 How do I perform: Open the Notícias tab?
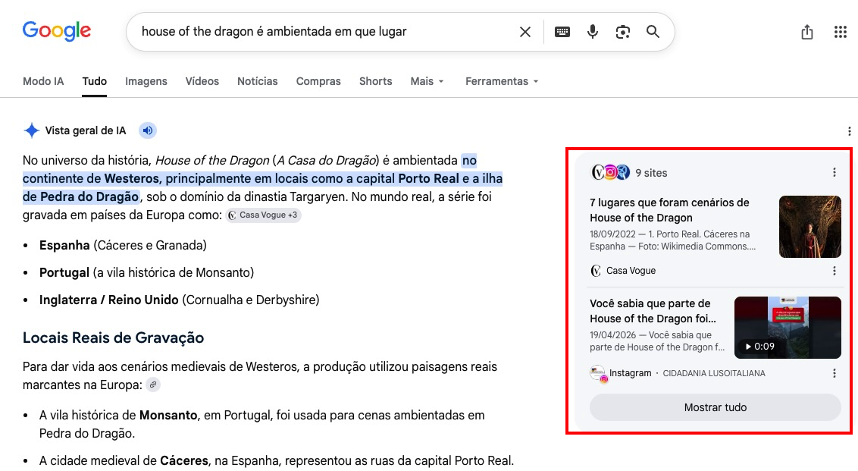257,81
